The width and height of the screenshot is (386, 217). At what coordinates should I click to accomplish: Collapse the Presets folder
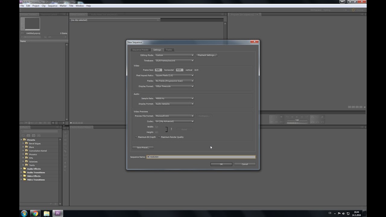point(21,140)
